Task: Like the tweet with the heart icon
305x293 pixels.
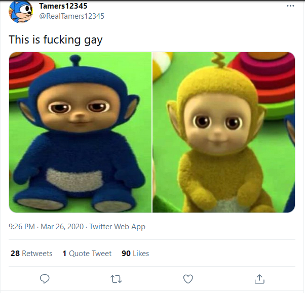Action: pyautogui.click(x=188, y=279)
